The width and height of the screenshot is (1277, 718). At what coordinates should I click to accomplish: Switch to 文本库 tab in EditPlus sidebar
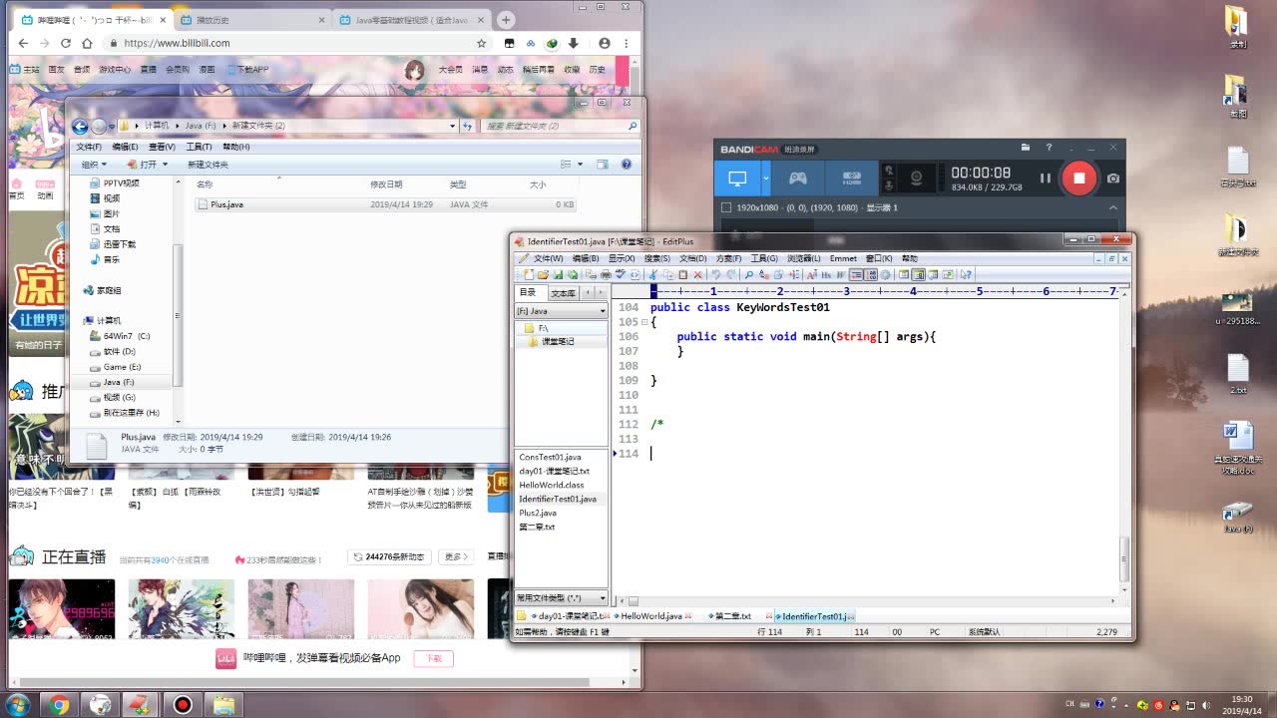point(563,292)
